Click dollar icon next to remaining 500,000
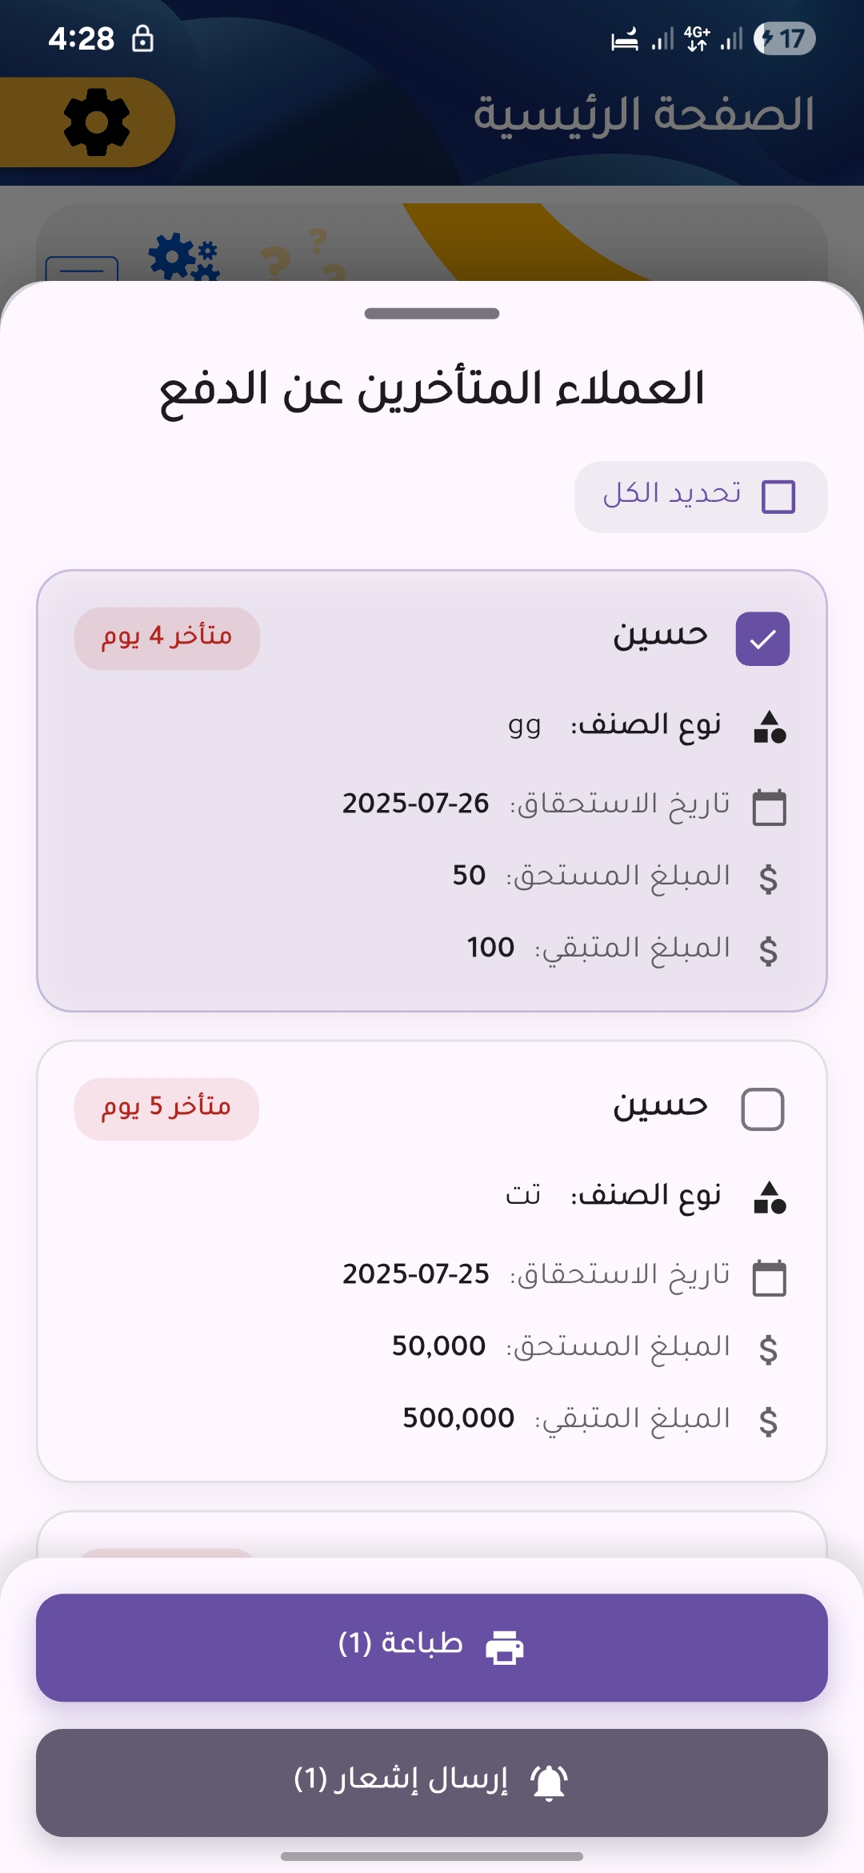The height and width of the screenshot is (1873, 864). [768, 1421]
